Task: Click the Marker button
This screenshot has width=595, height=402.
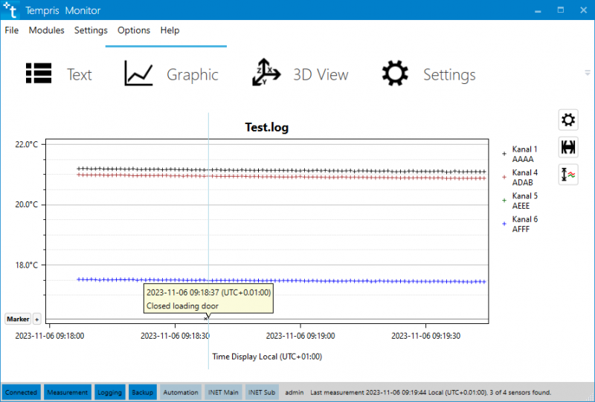Action: pyautogui.click(x=18, y=319)
